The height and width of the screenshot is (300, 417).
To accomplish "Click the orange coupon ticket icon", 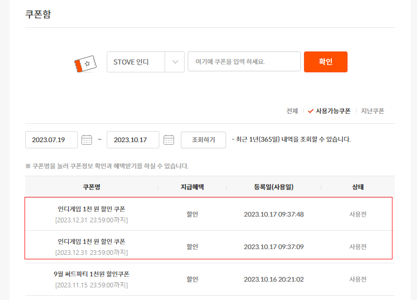I will pyautogui.click(x=85, y=63).
